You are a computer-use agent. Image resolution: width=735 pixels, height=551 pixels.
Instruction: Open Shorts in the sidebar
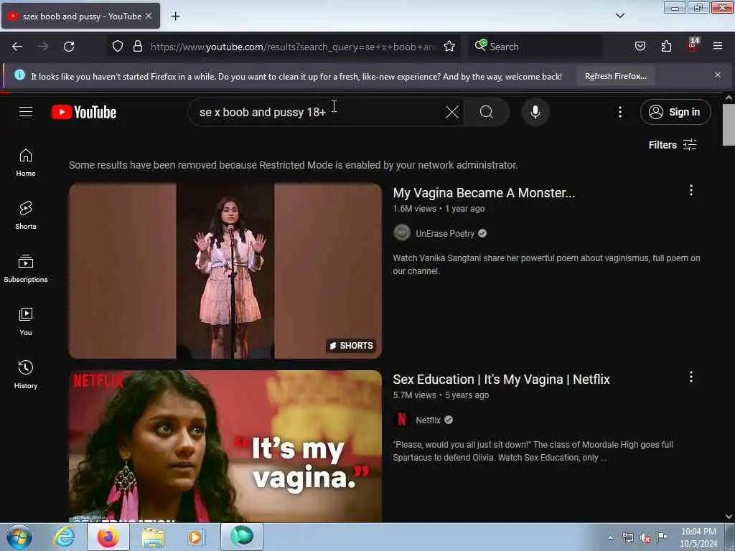pos(26,215)
